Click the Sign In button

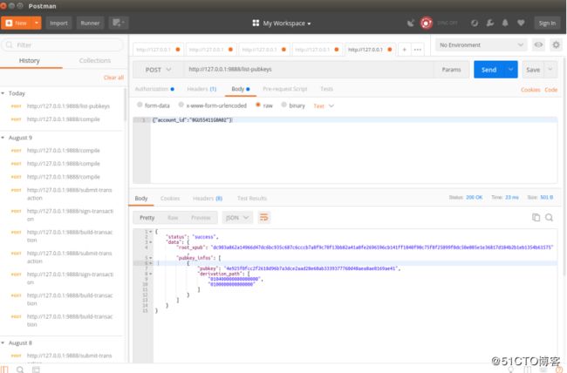pyautogui.click(x=547, y=24)
